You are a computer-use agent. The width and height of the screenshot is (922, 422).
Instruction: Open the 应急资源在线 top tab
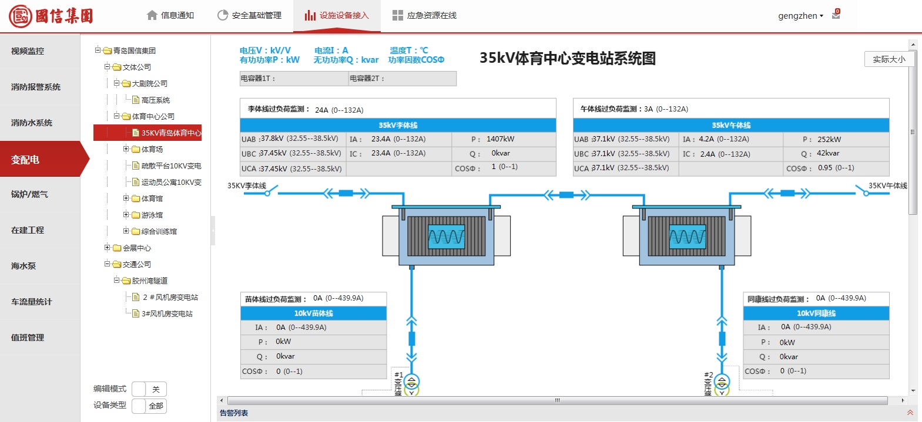[424, 16]
